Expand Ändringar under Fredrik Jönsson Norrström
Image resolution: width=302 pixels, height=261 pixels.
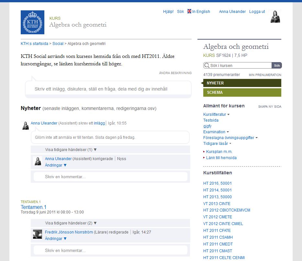[x=56, y=239]
